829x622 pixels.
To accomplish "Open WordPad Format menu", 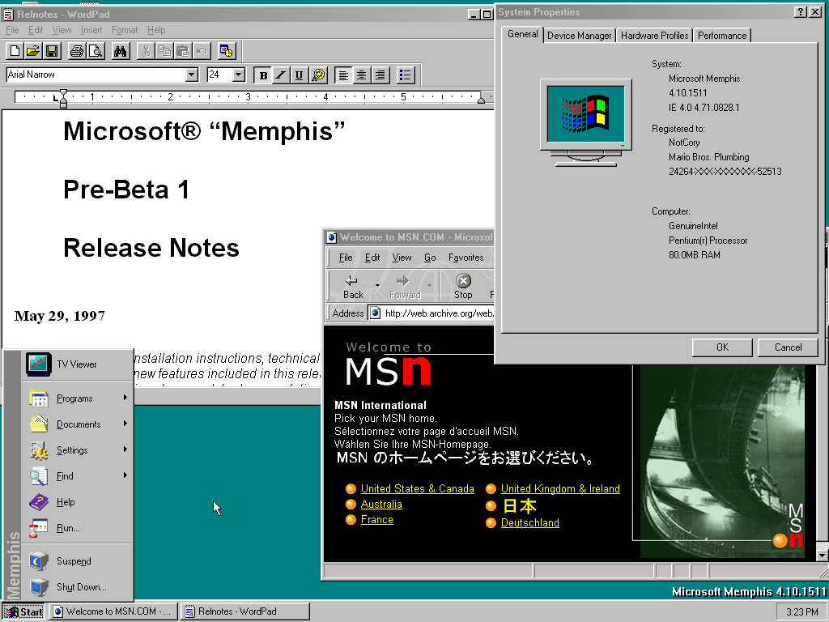I will 125,30.
